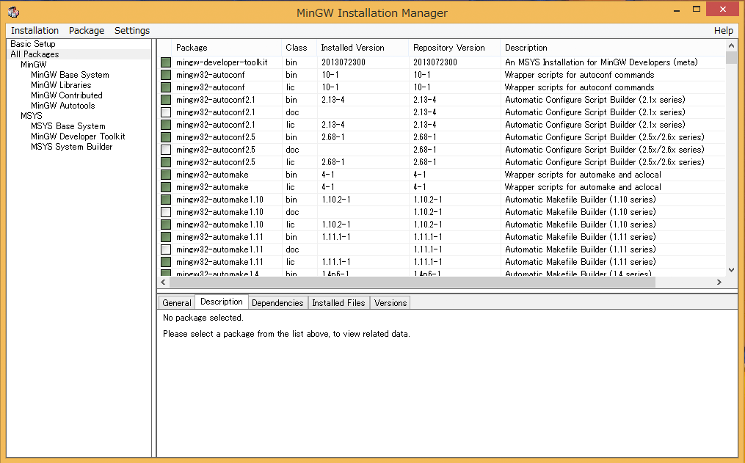Click the horizontal scrollbar thumb of package list
Image resolution: width=745 pixels, height=463 pixels.
click(413, 282)
